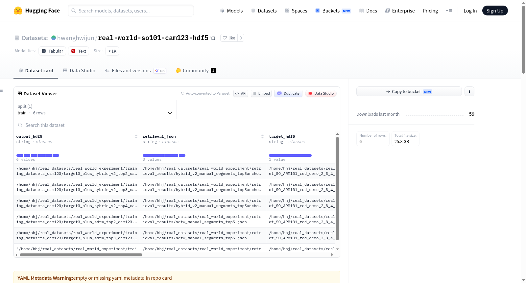
Task: Open Data Studio from viewer header
Action: coord(321,93)
